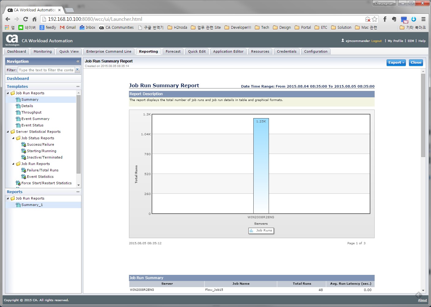431x307 pixels.
Task: Collapse the Job Run Reports folder in Templates
Action: [8, 93]
